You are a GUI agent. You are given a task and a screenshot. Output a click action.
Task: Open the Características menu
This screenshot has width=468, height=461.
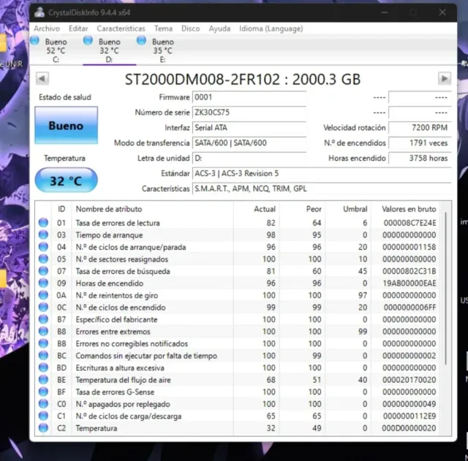tap(121, 28)
